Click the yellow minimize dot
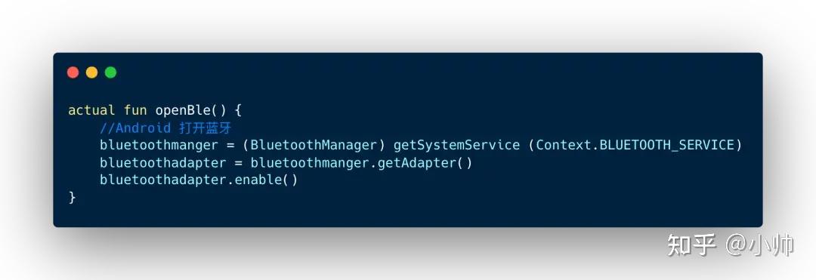This screenshot has height=280, width=816. click(x=91, y=72)
